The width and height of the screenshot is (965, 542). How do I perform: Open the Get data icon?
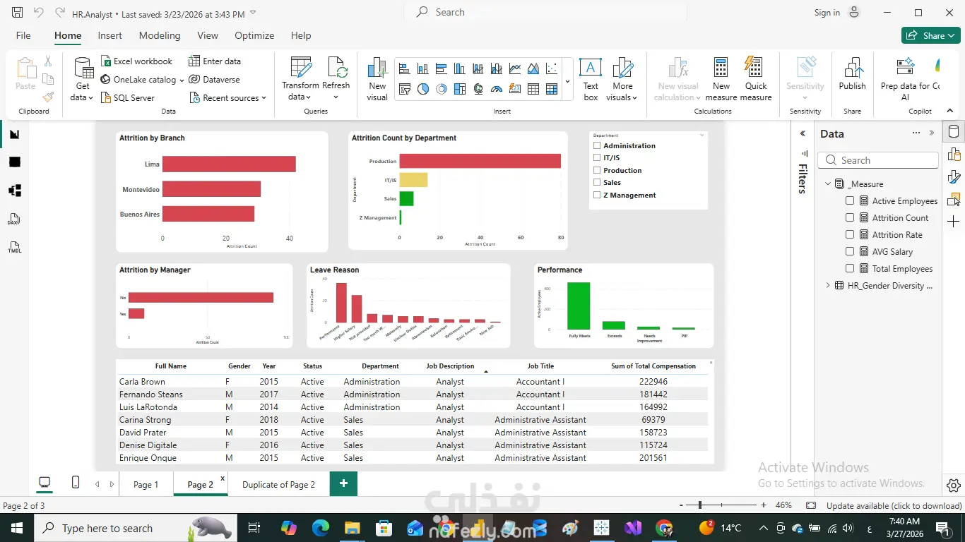(83, 68)
